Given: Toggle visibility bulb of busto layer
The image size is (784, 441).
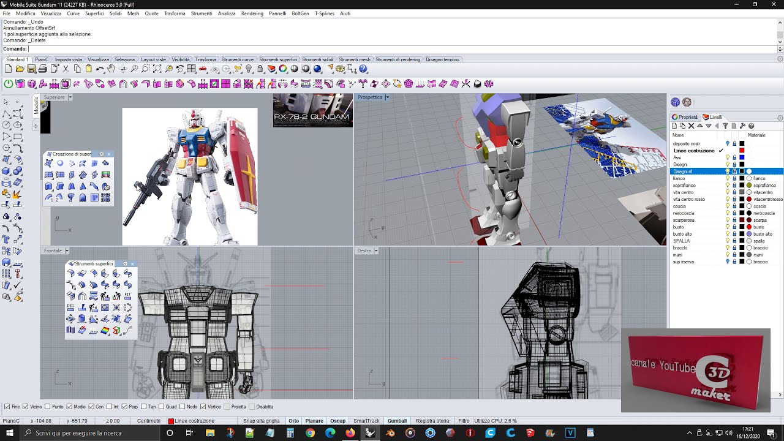Looking at the screenshot, I should click(x=728, y=227).
